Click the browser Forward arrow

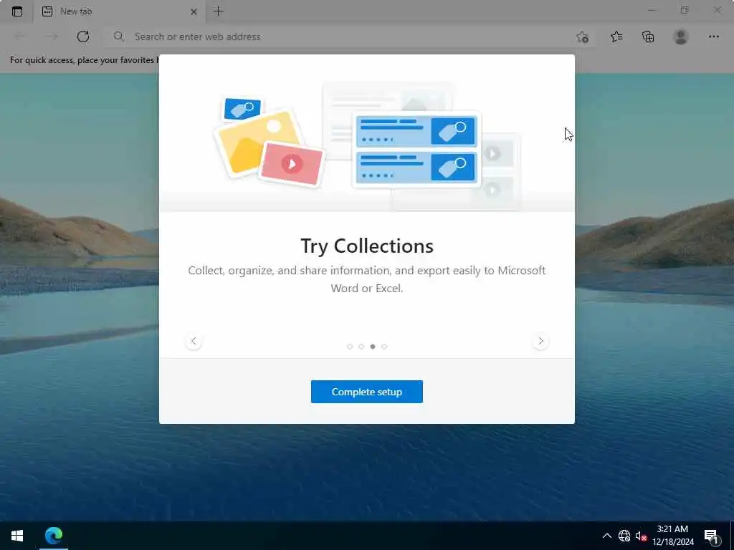(x=52, y=37)
